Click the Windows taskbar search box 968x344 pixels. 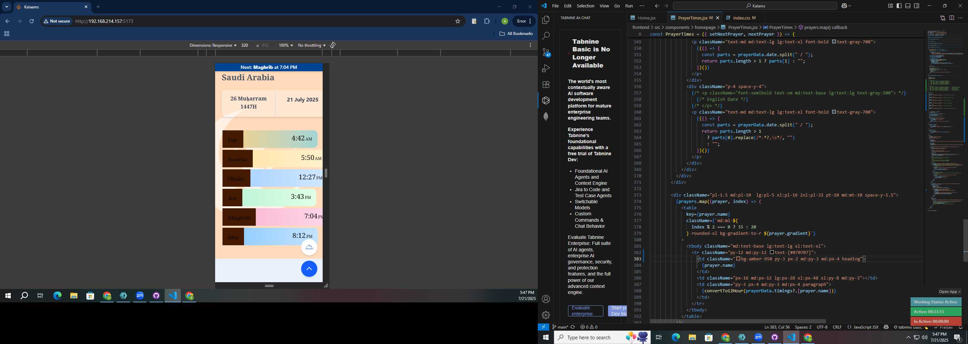click(602, 338)
